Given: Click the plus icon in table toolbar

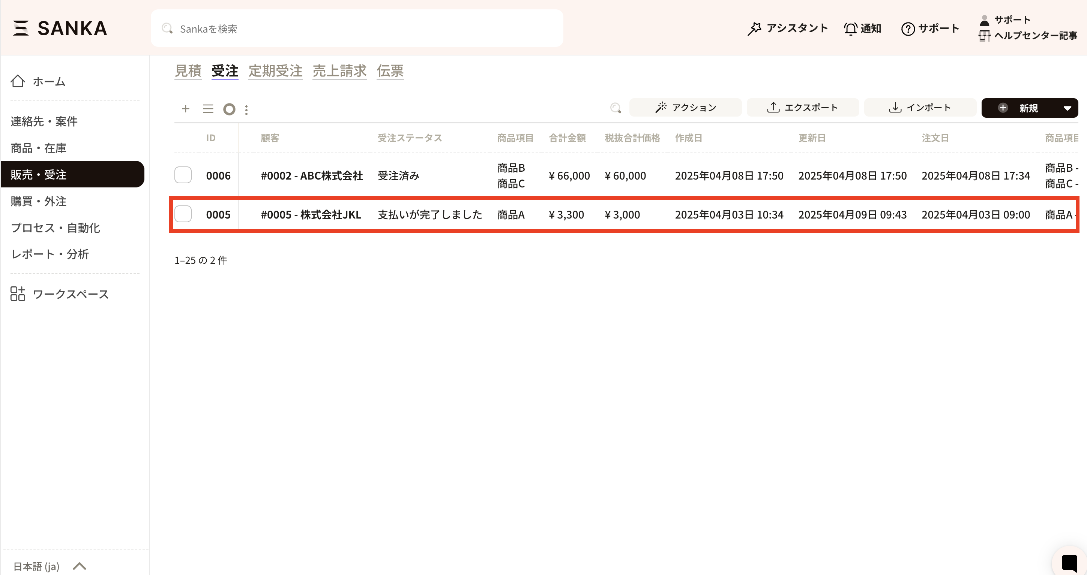Looking at the screenshot, I should click(x=185, y=109).
